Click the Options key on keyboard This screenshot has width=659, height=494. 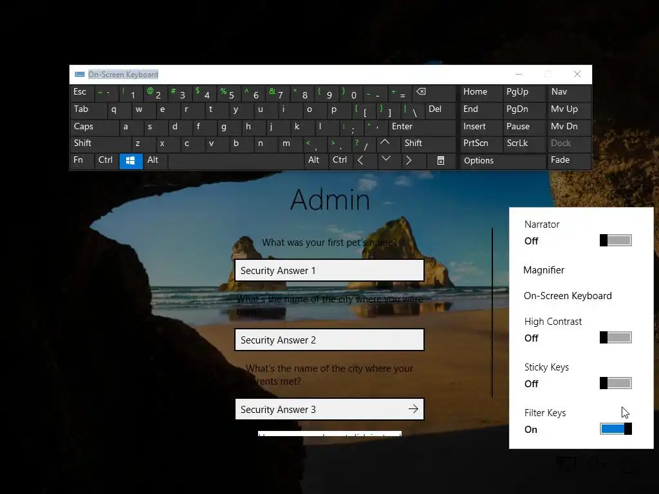pyautogui.click(x=503, y=161)
